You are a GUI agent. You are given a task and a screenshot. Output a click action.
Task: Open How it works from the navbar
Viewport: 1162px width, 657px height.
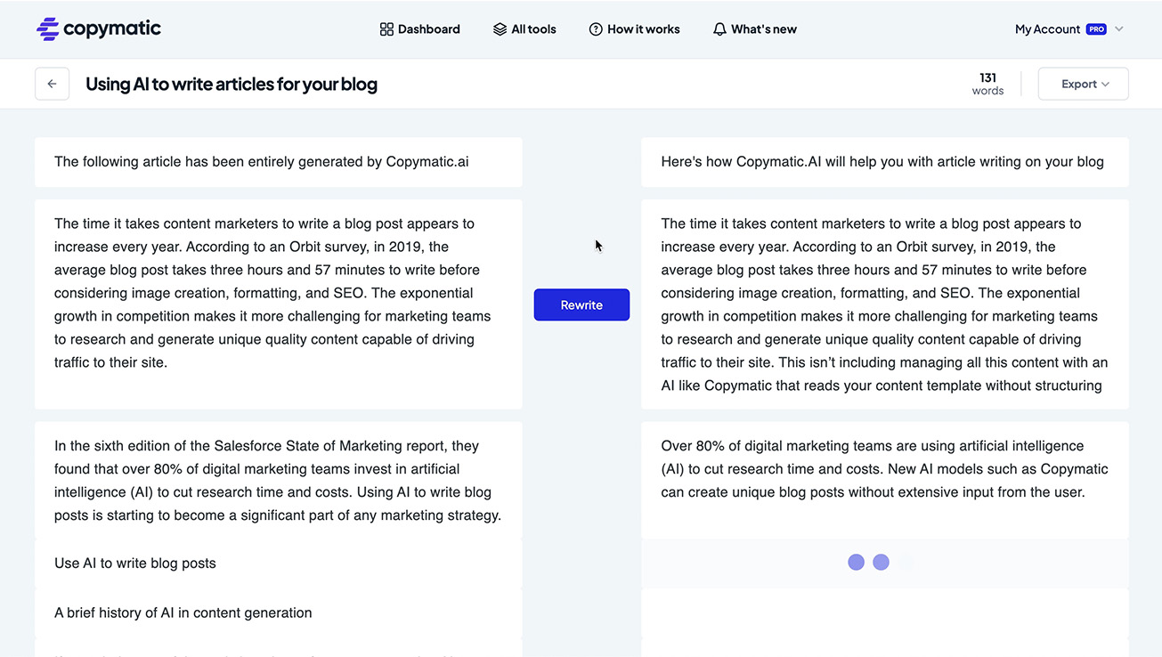click(643, 28)
